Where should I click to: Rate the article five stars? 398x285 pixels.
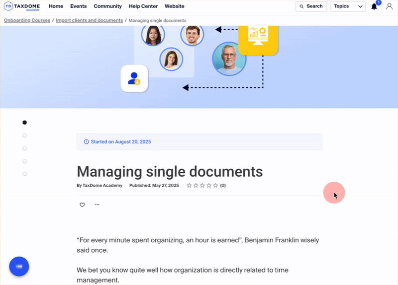215,186
